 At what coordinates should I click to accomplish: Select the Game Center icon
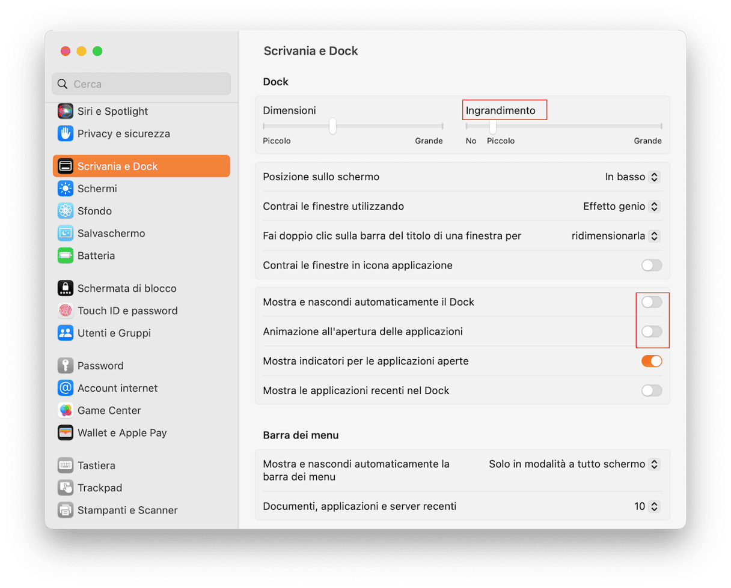[66, 410]
